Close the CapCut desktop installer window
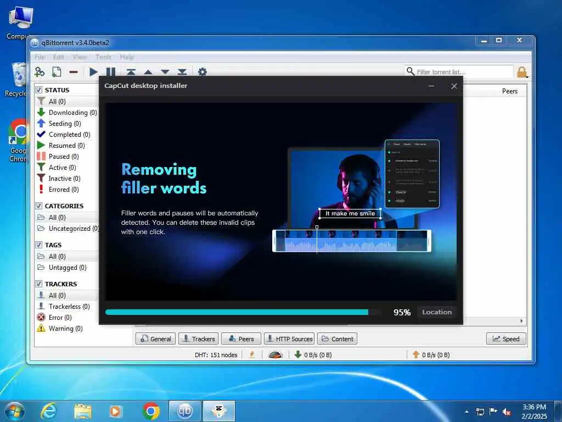The image size is (562, 422). tap(454, 86)
